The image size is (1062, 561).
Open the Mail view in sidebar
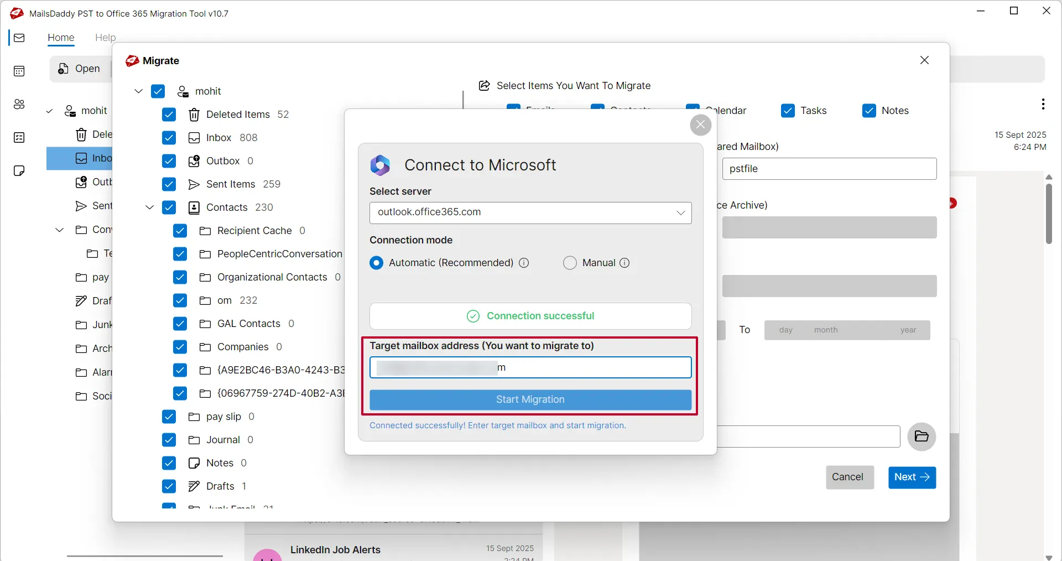click(19, 38)
